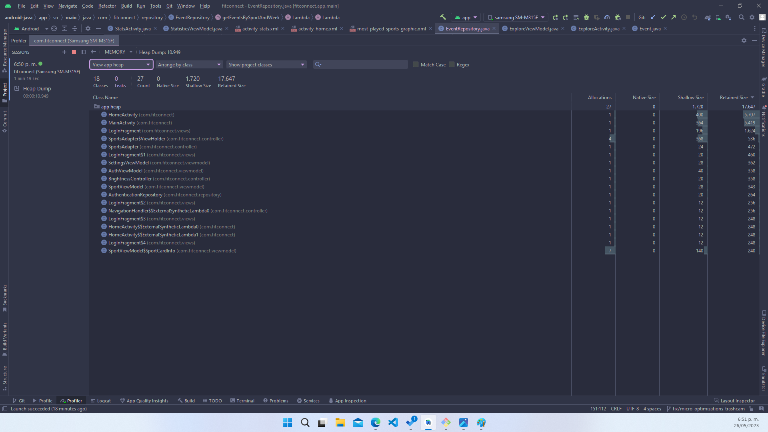Enable the Regex checkbox

point(452,64)
